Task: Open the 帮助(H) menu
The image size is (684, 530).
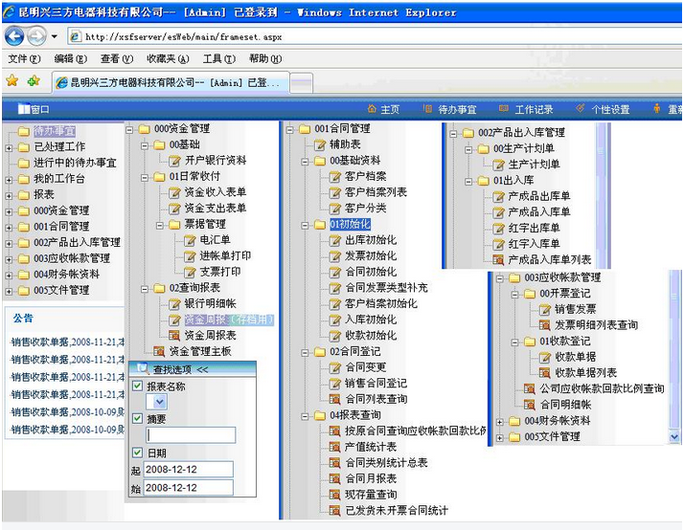Action: [x=265, y=58]
